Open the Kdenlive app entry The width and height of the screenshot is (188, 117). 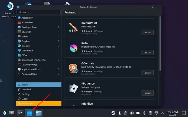pyautogui.click(x=110, y=103)
